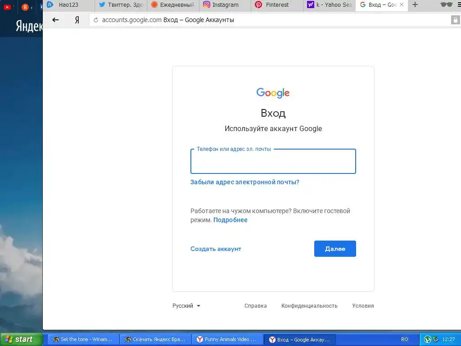
Task: Open the Windows start menu
Action: point(21,339)
